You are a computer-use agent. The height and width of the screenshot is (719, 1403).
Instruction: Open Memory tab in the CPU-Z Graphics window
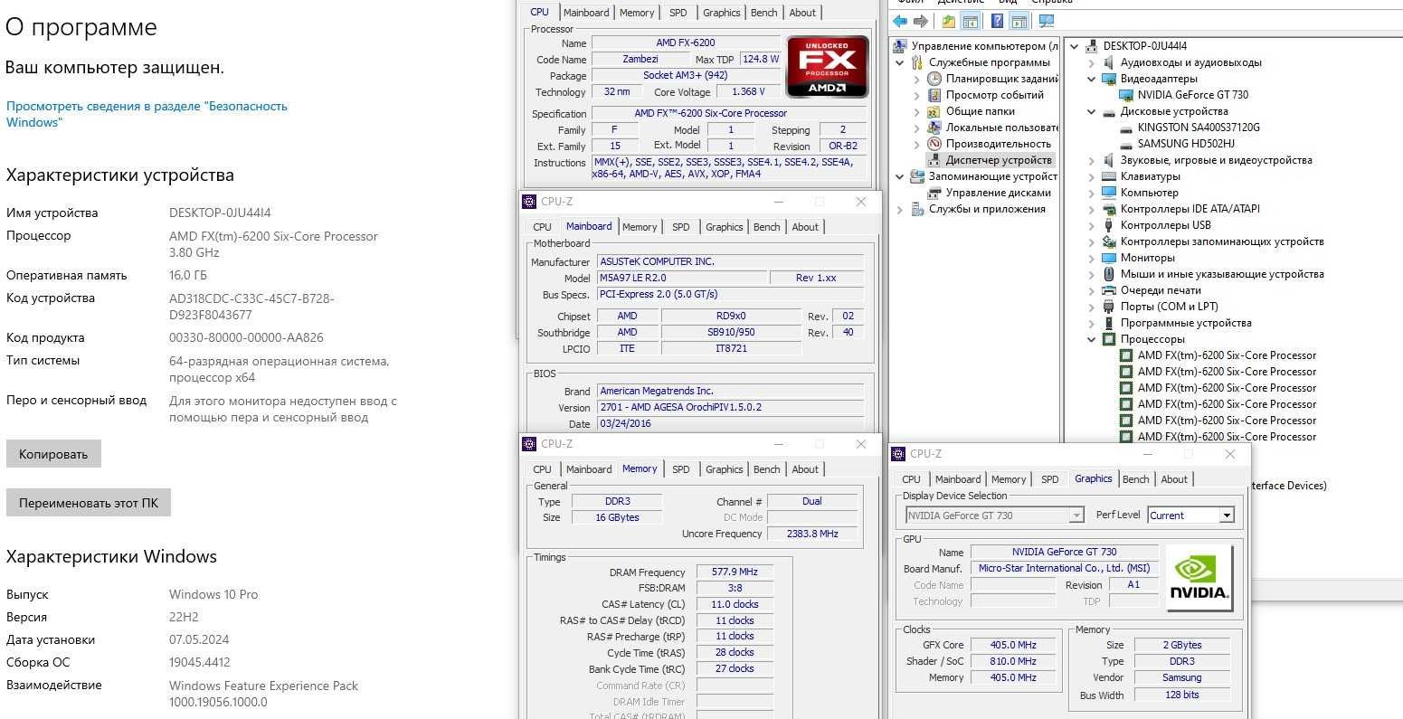click(x=1009, y=479)
